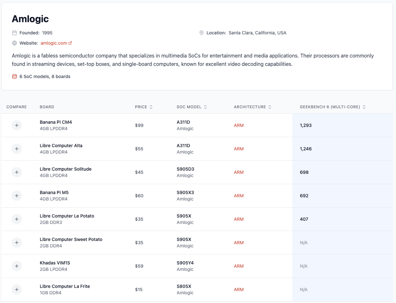Add Banana Pi M5 to compare
396x303 pixels.
(17, 196)
